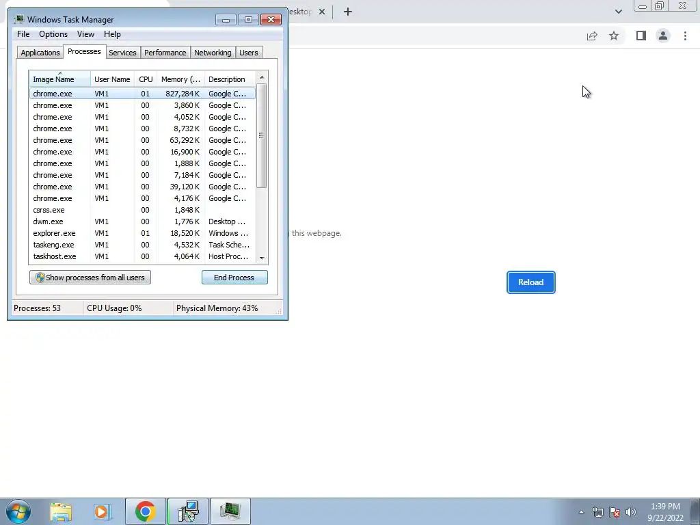Select chrome.exe row with 7,184 K
This screenshot has width=700, height=525.
coord(142,175)
